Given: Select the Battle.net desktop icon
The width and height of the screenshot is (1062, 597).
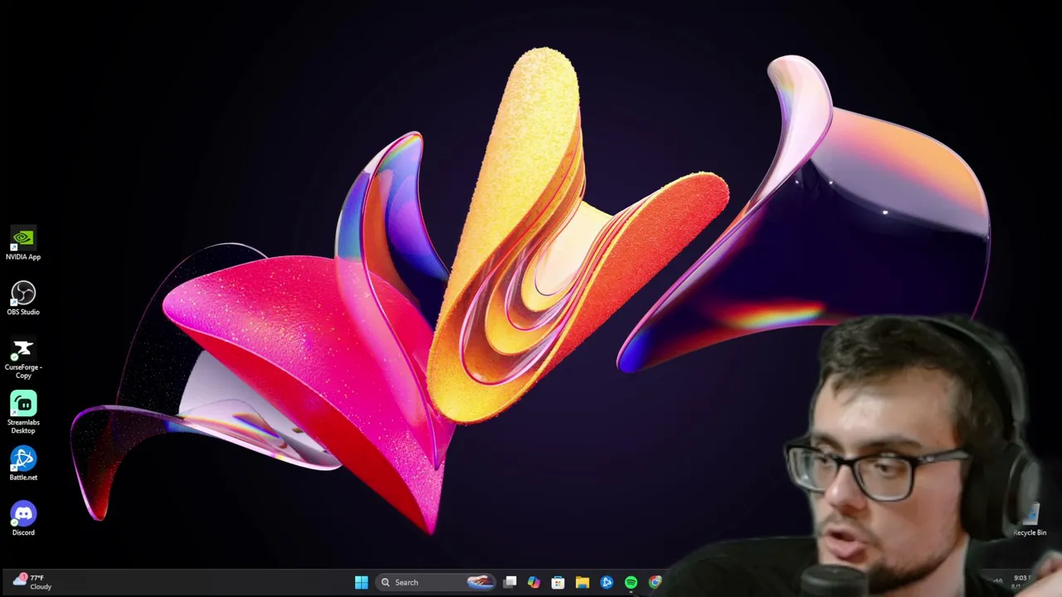Looking at the screenshot, I should (23, 464).
